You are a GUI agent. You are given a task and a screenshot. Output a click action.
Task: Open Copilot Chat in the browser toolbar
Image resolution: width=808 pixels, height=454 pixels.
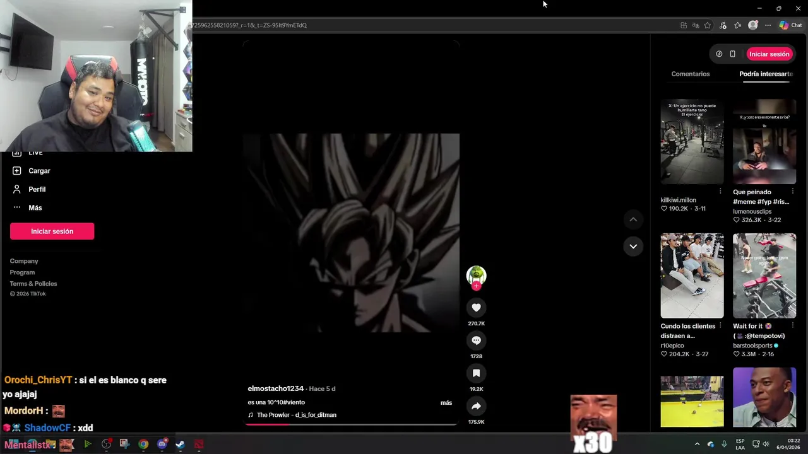(790, 25)
